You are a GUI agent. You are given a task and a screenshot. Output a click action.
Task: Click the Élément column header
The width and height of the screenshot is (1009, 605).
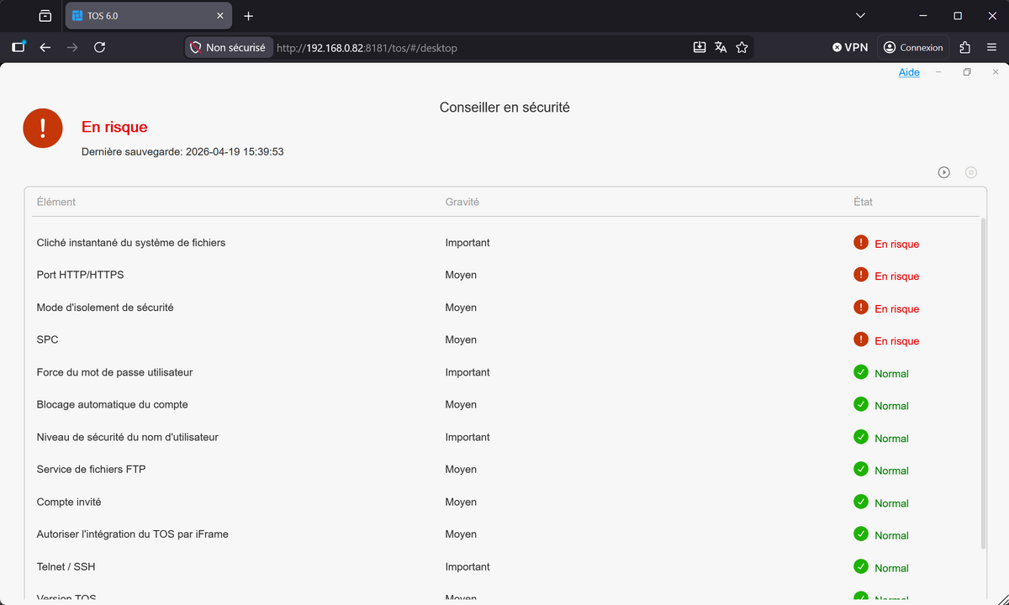56,202
